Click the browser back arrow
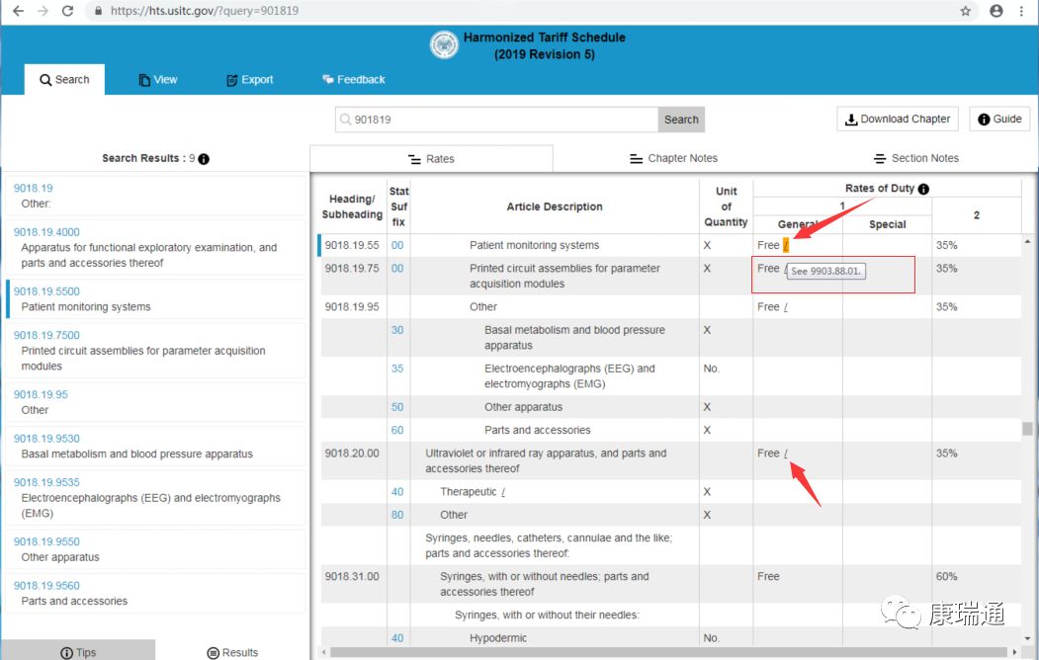The height and width of the screenshot is (660, 1039). (x=18, y=11)
